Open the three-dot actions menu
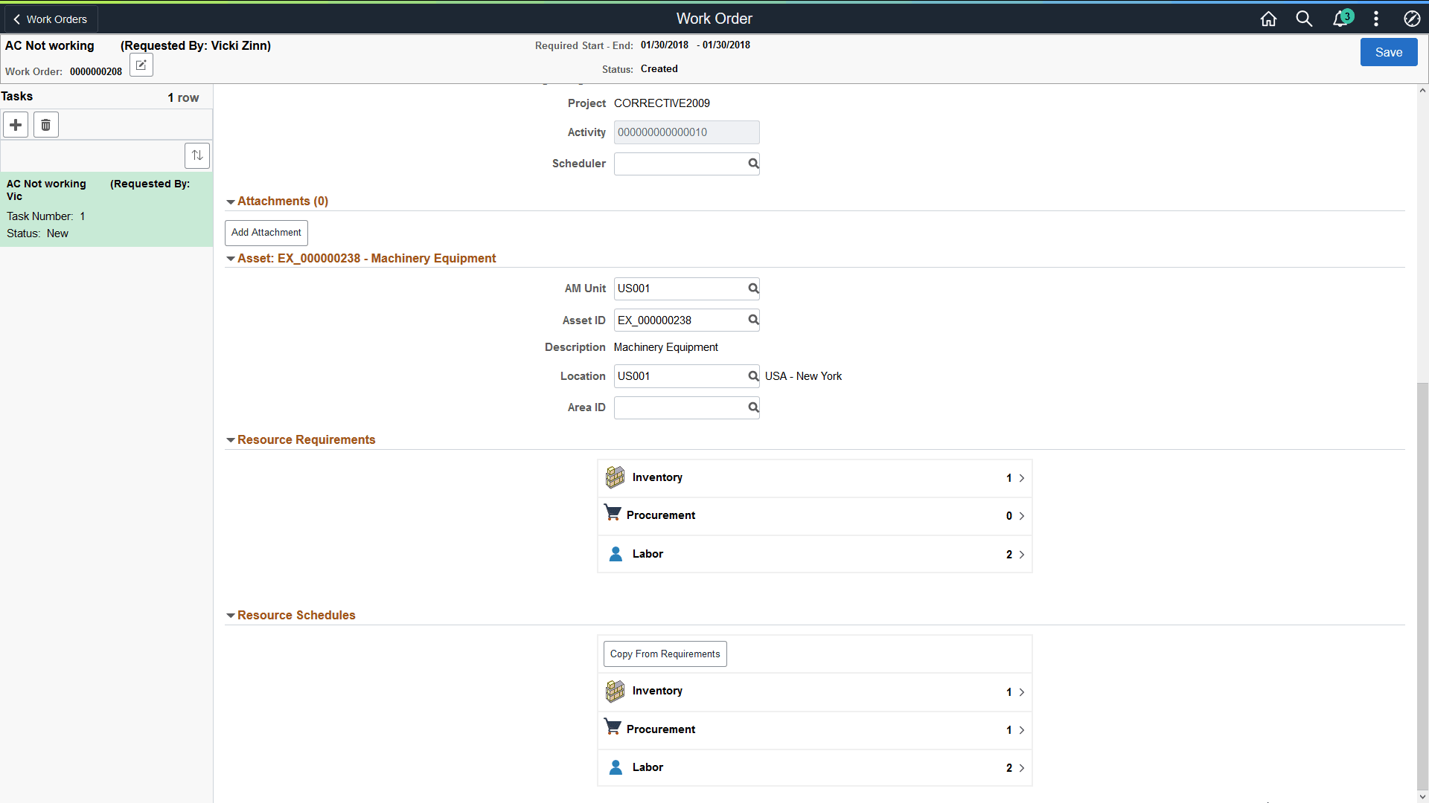Viewport: 1429px width, 803px height. click(x=1376, y=19)
